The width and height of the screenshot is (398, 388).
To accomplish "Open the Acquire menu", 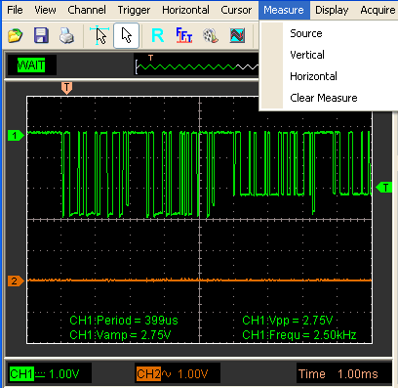I will tap(378, 10).
